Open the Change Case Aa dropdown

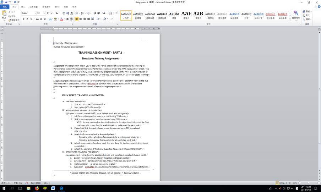tap(57, 13)
